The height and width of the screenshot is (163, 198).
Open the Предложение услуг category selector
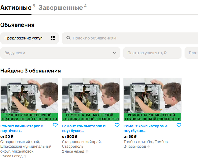[29, 38]
